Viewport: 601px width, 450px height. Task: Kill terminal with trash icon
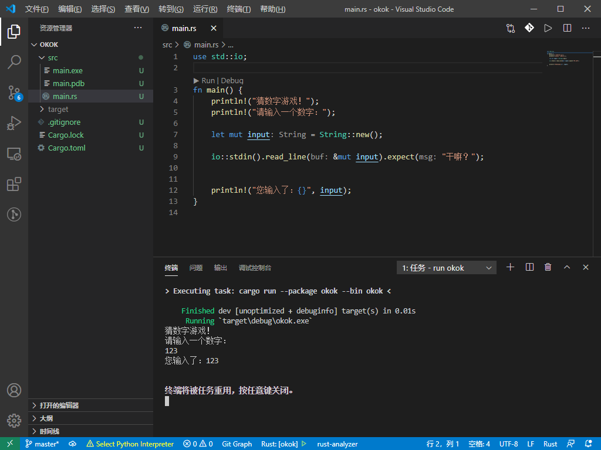click(x=548, y=267)
